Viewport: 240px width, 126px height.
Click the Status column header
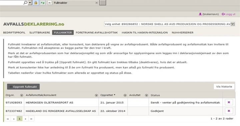155,95
